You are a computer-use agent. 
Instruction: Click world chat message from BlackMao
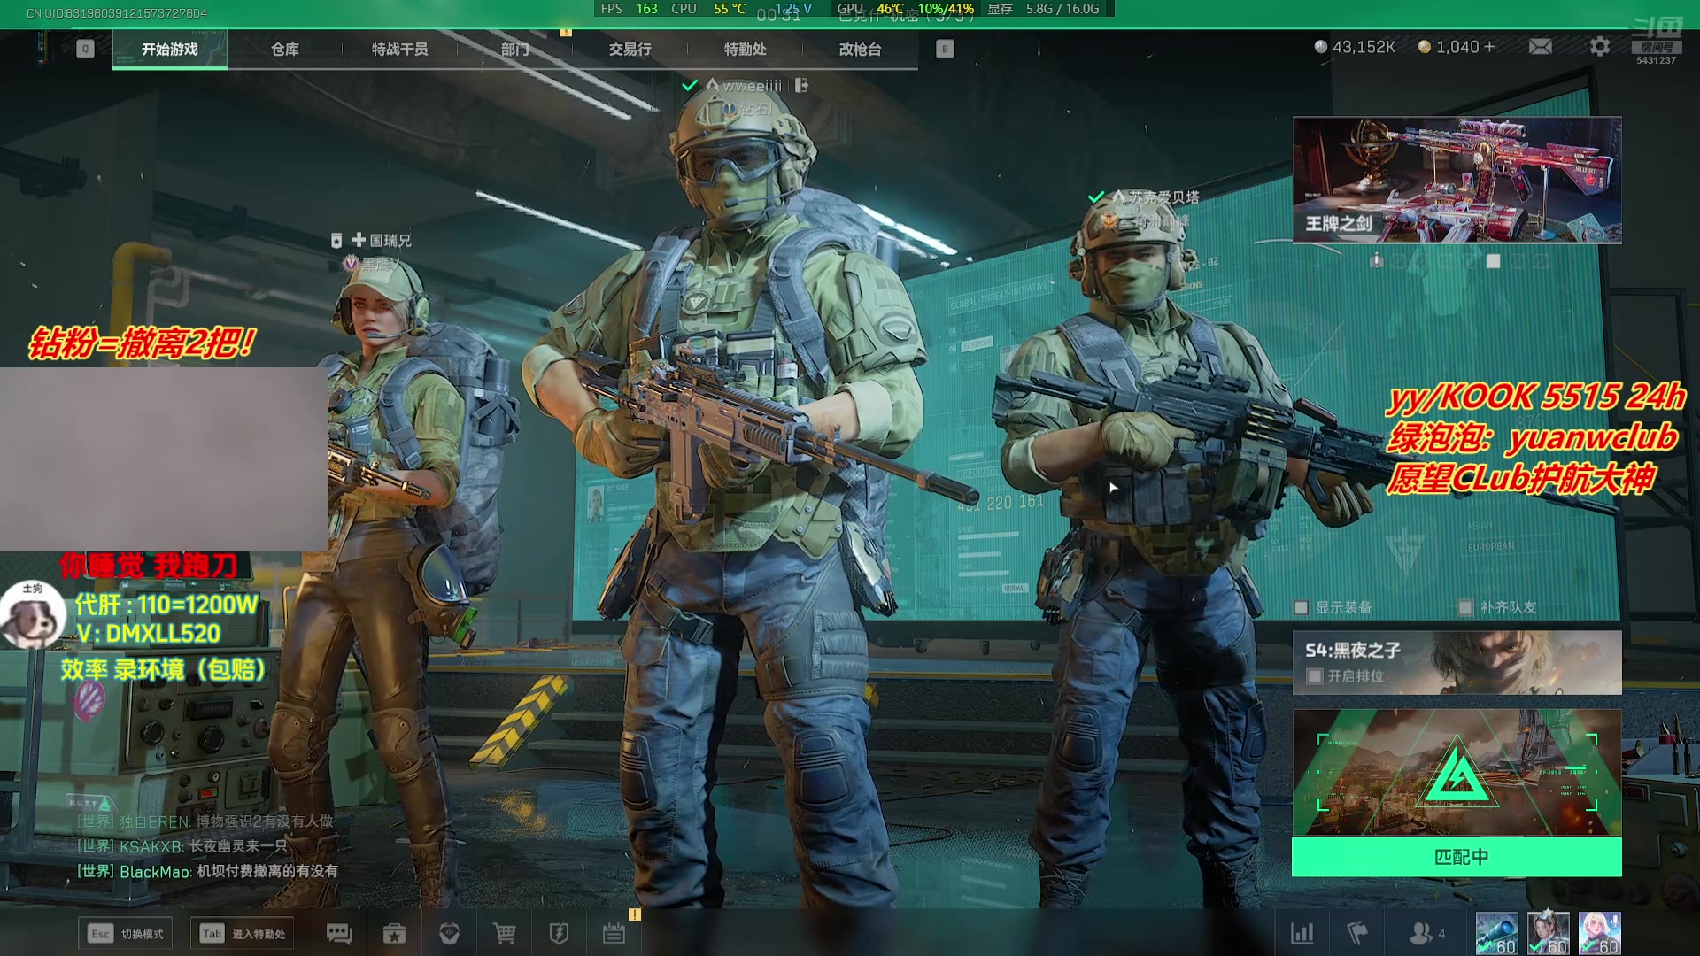(207, 871)
